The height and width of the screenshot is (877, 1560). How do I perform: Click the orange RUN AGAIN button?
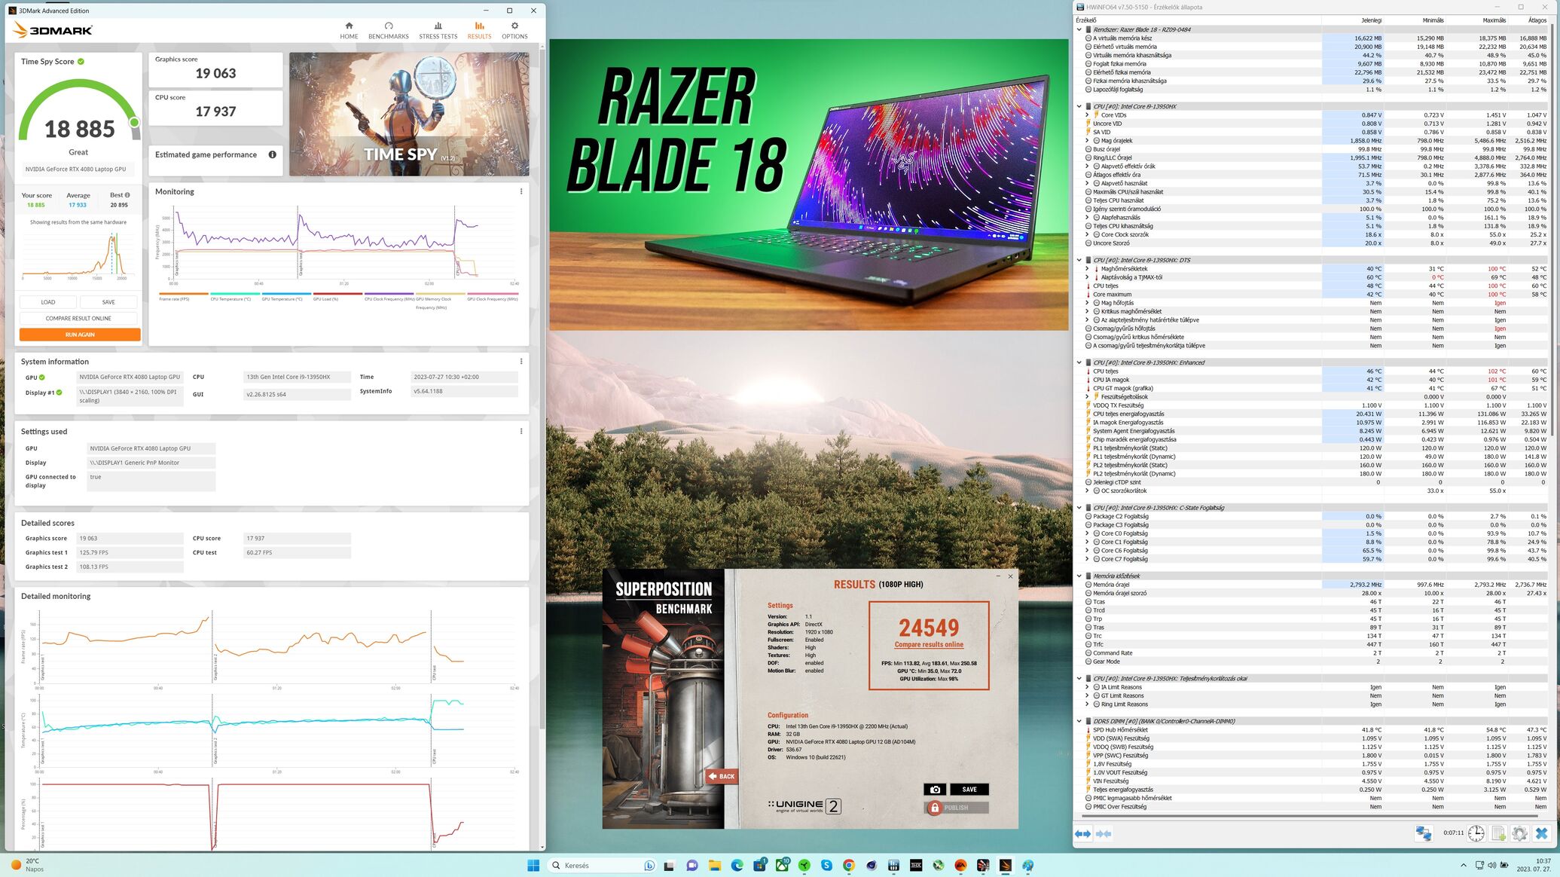pyautogui.click(x=80, y=335)
